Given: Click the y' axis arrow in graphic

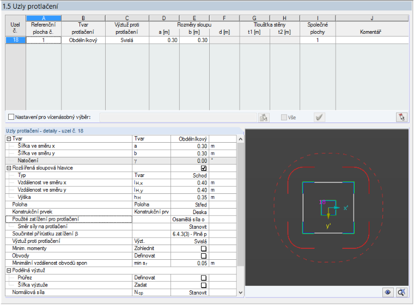Looking at the screenshot, I should click(x=328, y=214).
